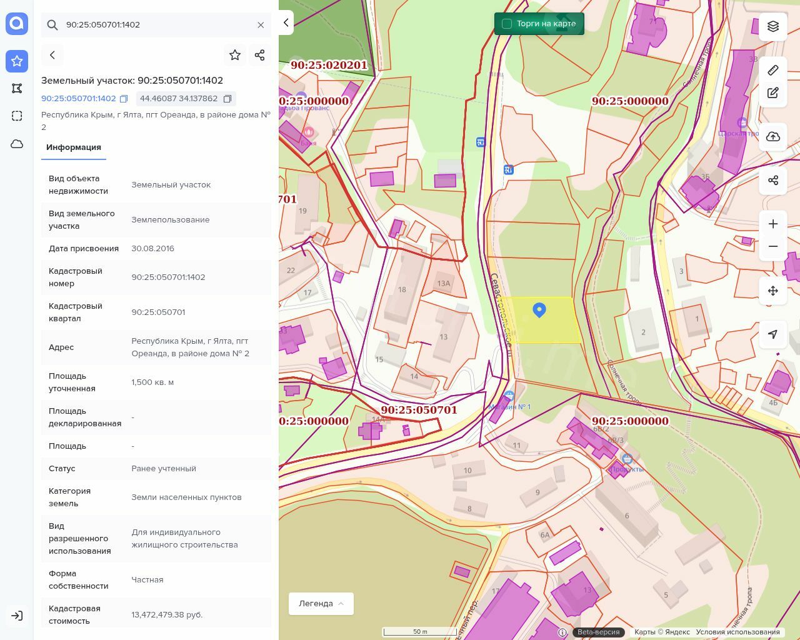Open the favorites section in sidebar
This screenshot has width=800, height=640.
[x=17, y=61]
